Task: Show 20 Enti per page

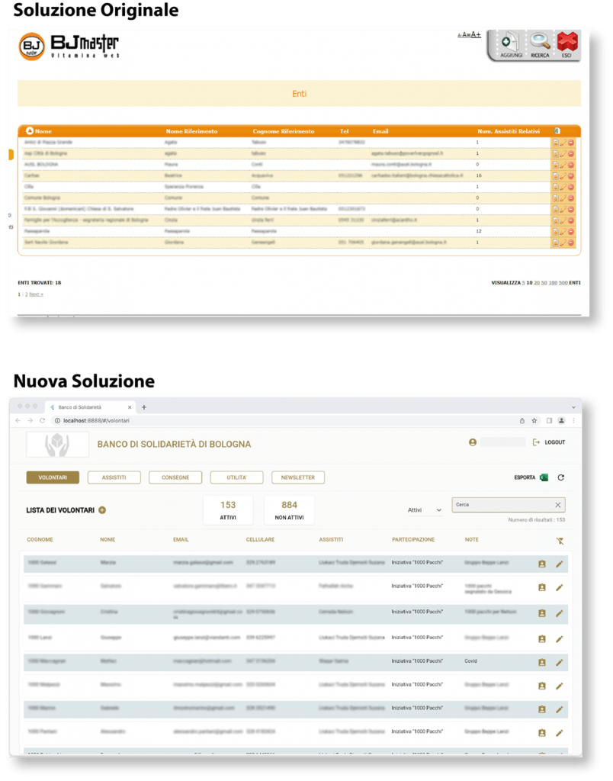Action: (x=537, y=283)
